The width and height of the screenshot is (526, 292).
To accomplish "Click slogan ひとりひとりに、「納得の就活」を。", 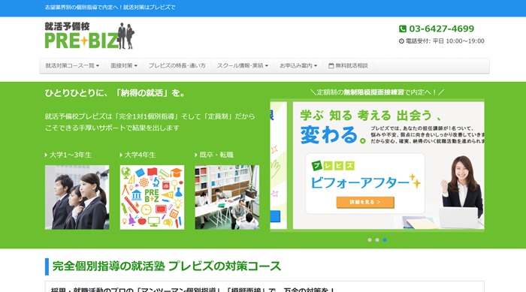I will (115, 93).
